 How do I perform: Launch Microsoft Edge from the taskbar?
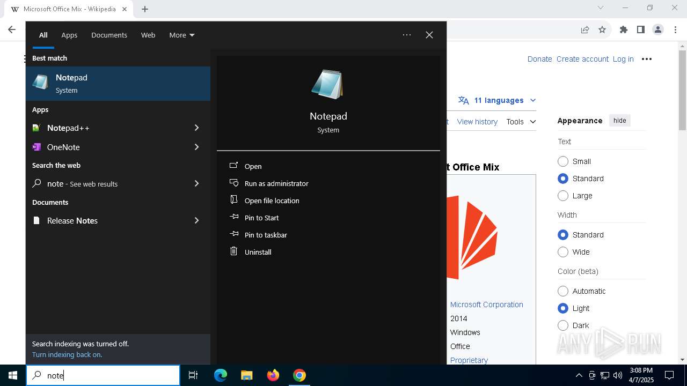[221, 375]
